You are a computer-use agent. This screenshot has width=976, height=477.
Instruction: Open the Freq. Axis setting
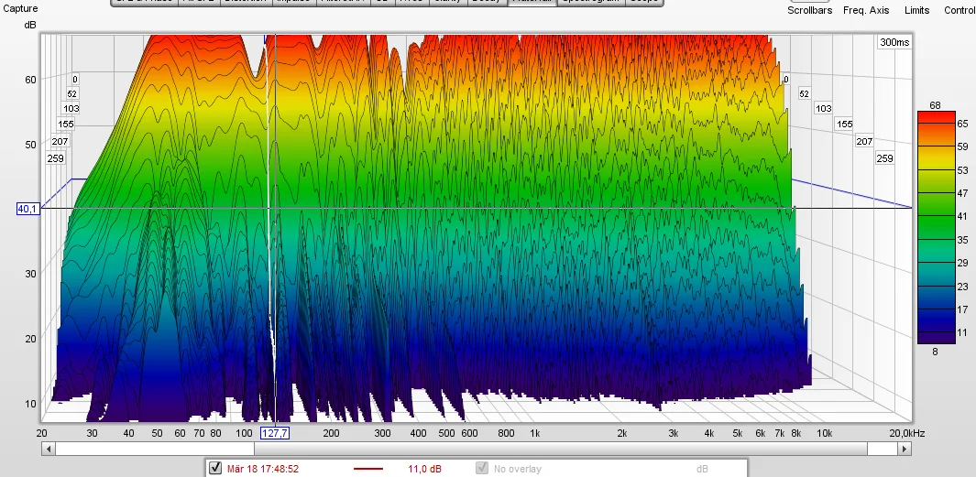pos(866,10)
